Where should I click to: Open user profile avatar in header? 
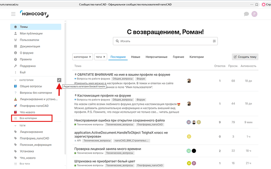(x=255, y=14)
